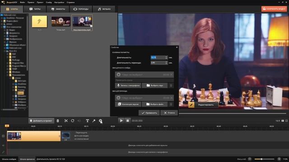This screenshot has height=162, width=289.
Task: Click the delete slide trash icon
Action: (x=58, y=121)
